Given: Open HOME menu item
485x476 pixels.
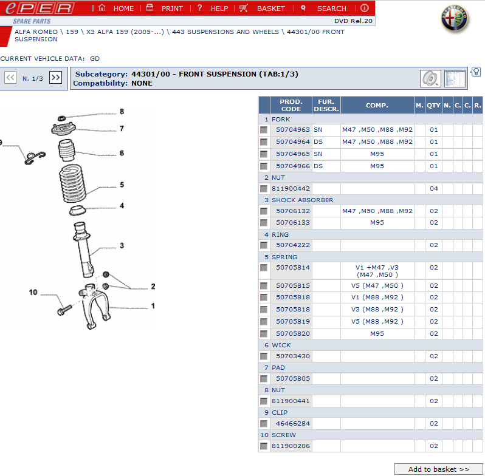Looking at the screenshot, I should pos(123,8).
